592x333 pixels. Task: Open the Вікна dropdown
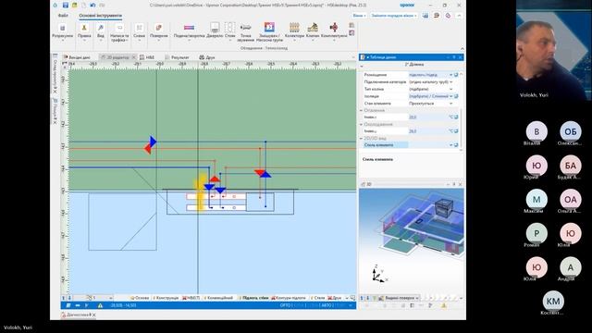[x=359, y=16]
